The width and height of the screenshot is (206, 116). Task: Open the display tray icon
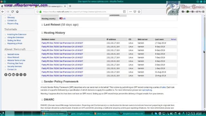tap(164, 113)
